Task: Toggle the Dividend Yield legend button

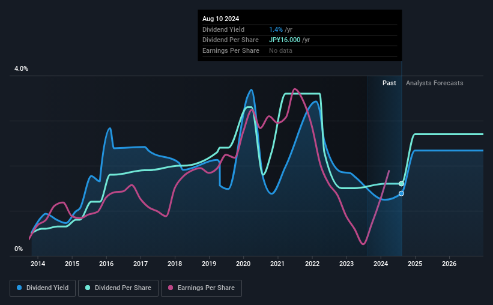Action: [43, 288]
